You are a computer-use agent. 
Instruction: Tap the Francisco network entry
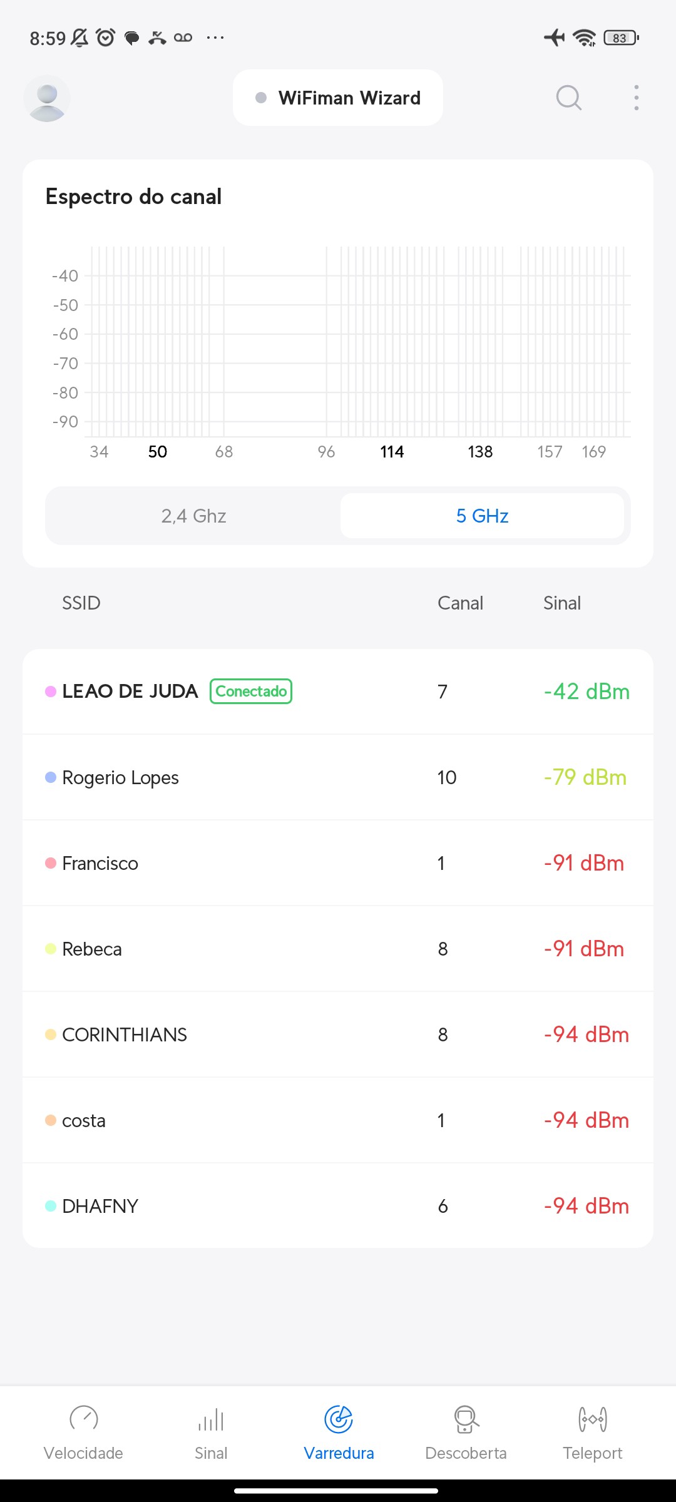click(338, 863)
